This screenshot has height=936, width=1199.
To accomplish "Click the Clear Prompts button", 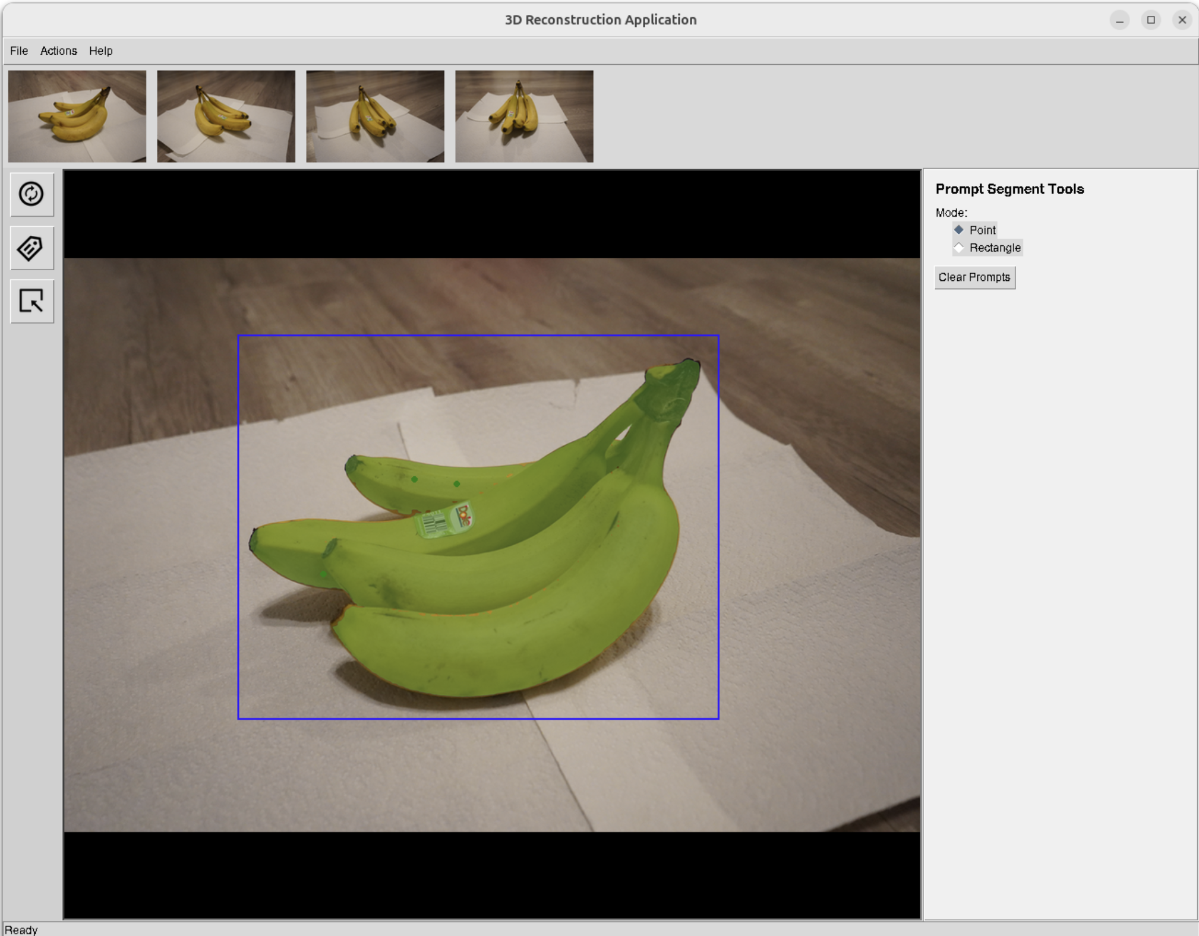I will [x=974, y=277].
